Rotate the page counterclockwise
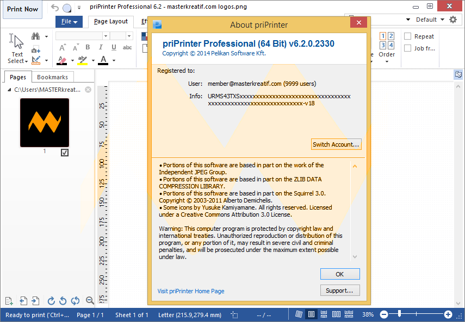Image resolution: width=465 pixels, height=322 pixels. (x=63, y=301)
